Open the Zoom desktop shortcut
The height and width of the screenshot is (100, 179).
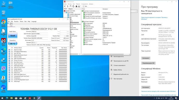point(3,88)
